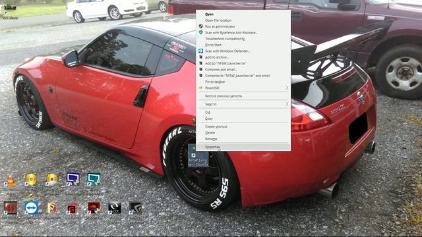Click Pin to taskbar
422x237 pixels.
tap(243, 82)
